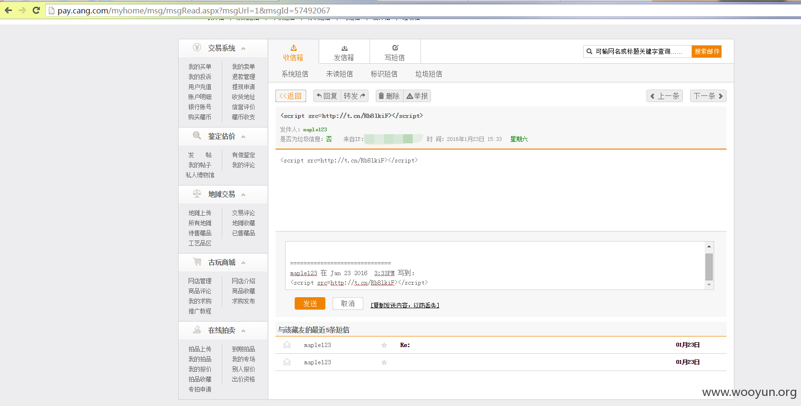The width and height of the screenshot is (801, 406).
Task: Collapse the 鉴定估价 section
Action: [243, 137]
